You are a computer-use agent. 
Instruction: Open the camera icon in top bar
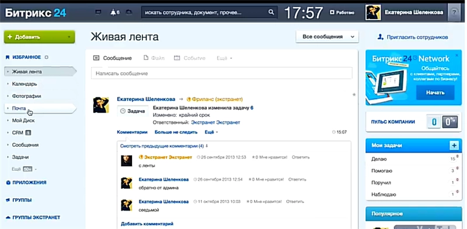tap(129, 12)
